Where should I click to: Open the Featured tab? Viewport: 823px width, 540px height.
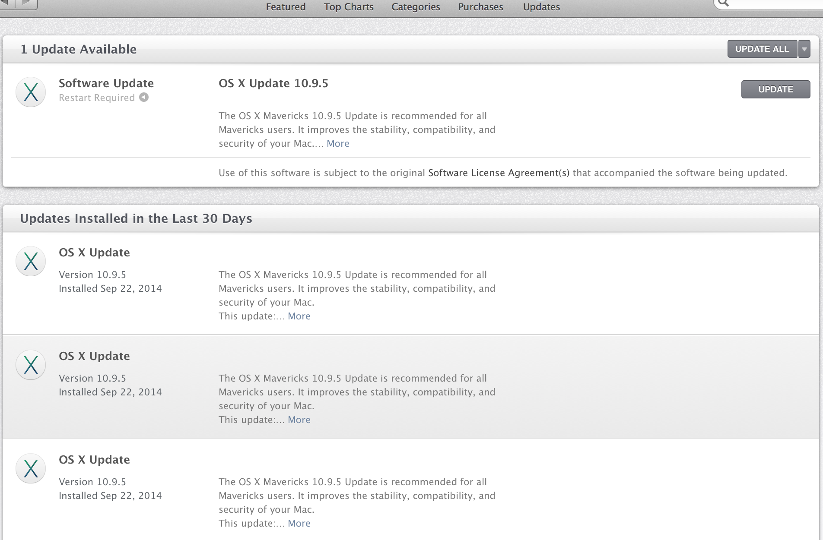pyautogui.click(x=286, y=7)
